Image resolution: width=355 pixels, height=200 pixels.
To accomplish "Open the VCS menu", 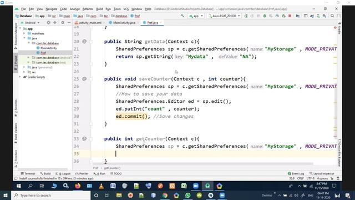I will pos(126,9).
